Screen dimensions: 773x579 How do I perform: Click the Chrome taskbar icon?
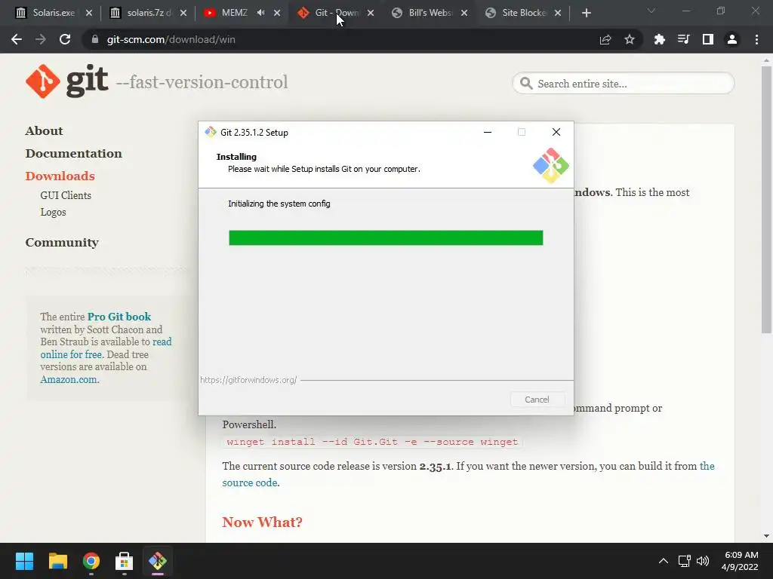click(x=91, y=561)
